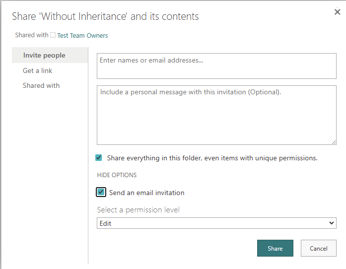Collapse the section via HIDE OPTIONS

coord(117,175)
